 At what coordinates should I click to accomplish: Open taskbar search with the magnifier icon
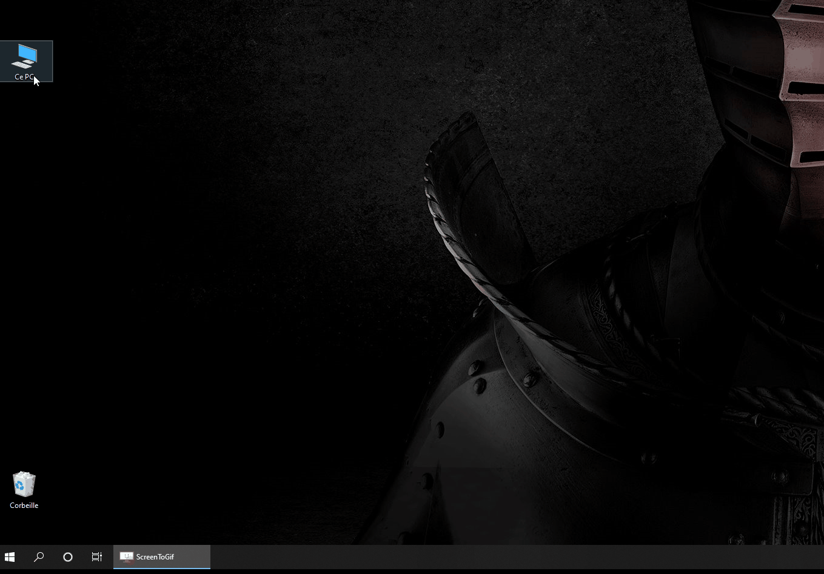39,556
